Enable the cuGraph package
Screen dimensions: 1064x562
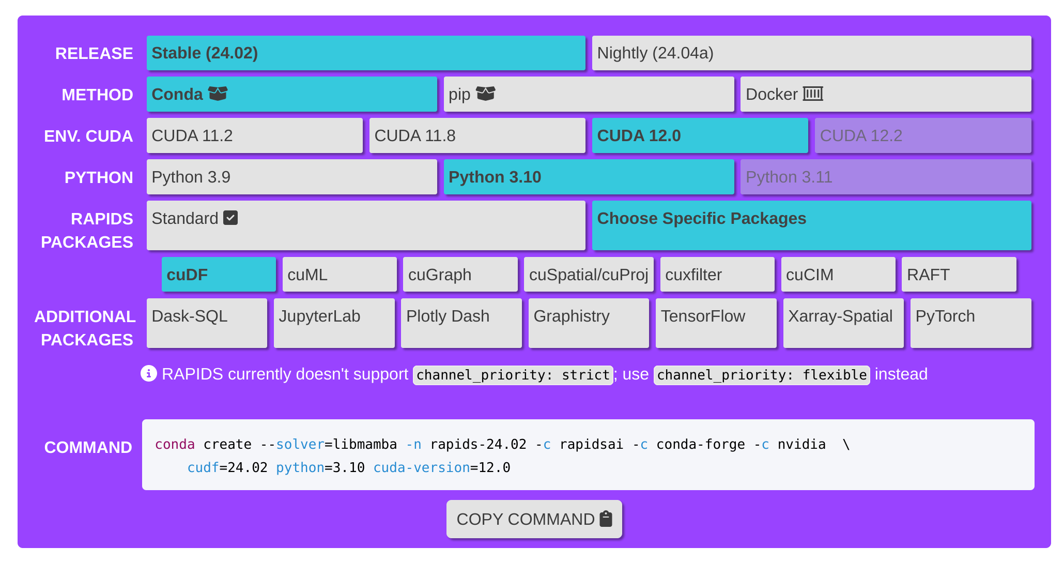click(x=460, y=275)
